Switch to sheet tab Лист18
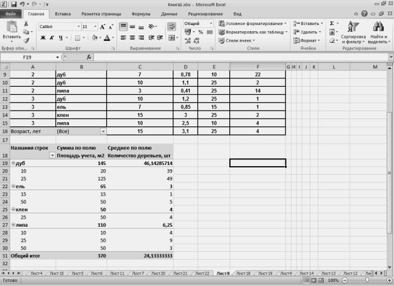394x286 pixels. 243,273
